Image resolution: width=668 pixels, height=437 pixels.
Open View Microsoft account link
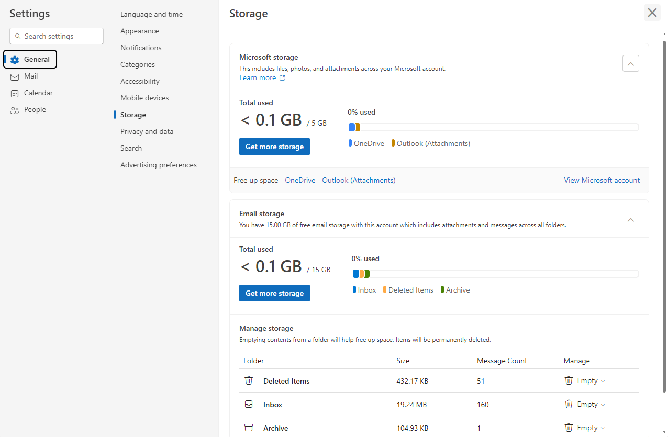pyautogui.click(x=602, y=180)
